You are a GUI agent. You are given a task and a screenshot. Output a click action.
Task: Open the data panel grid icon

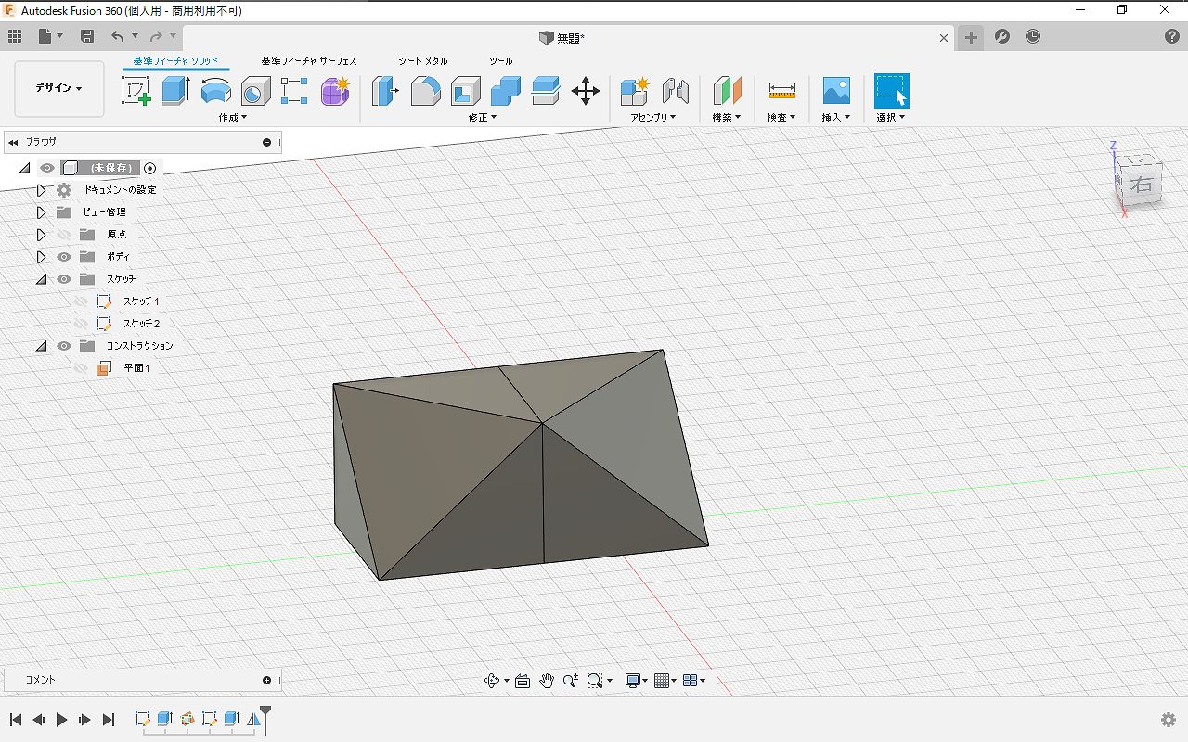click(x=15, y=36)
